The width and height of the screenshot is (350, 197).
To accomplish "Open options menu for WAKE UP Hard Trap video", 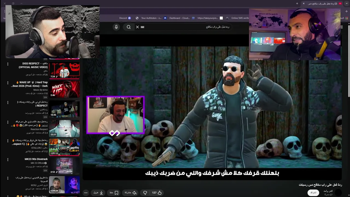I will click(x=8, y=83).
